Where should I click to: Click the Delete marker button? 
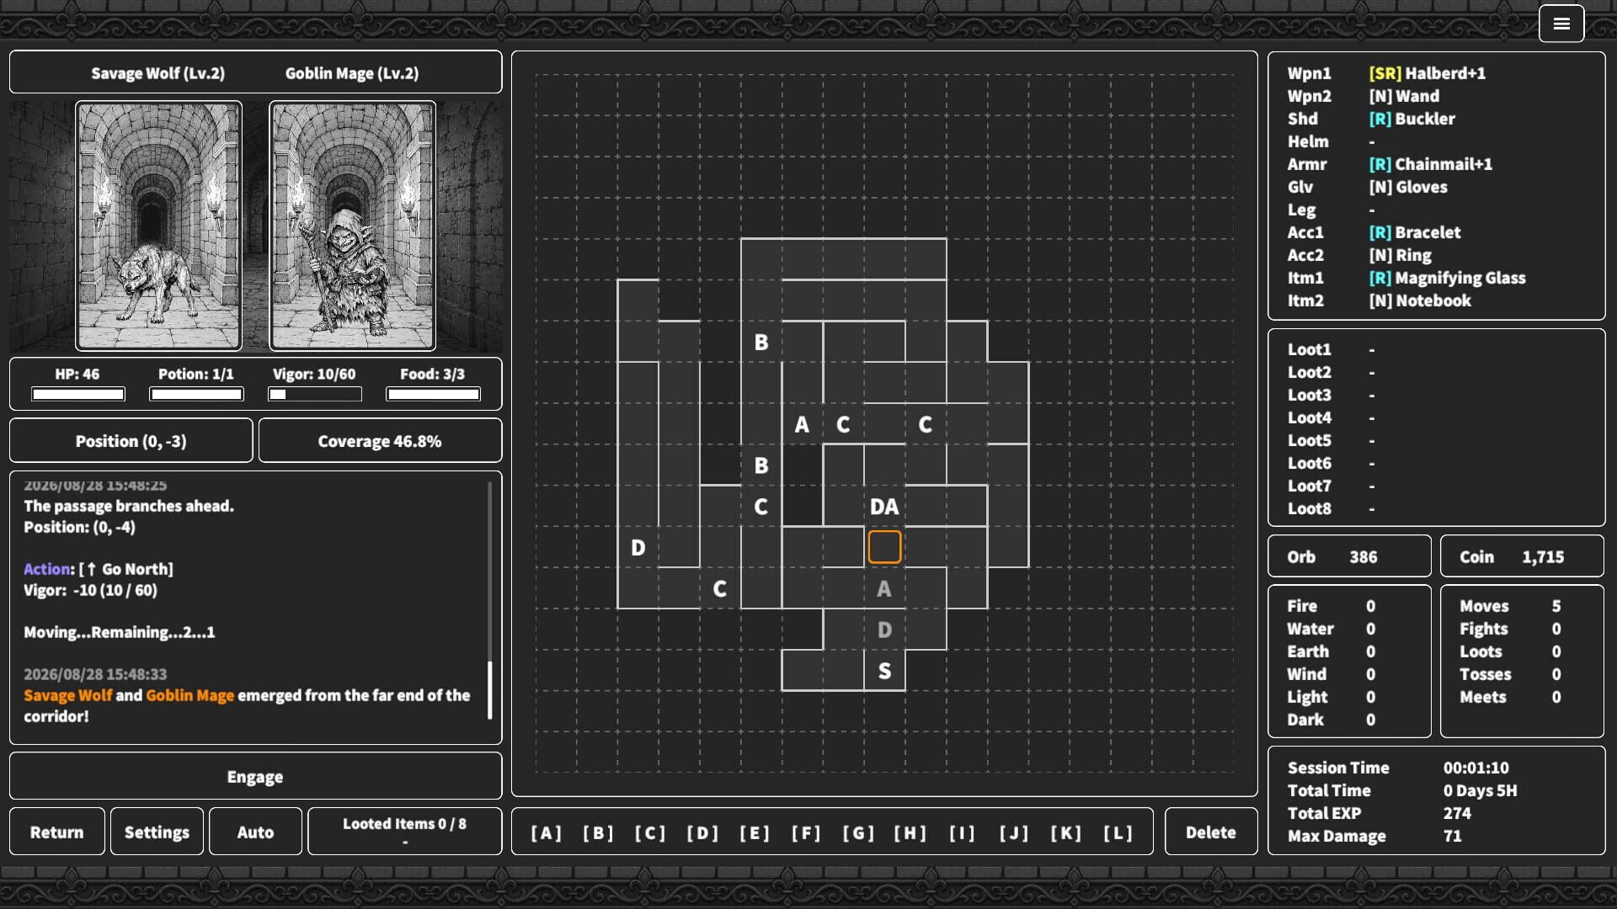coord(1210,832)
